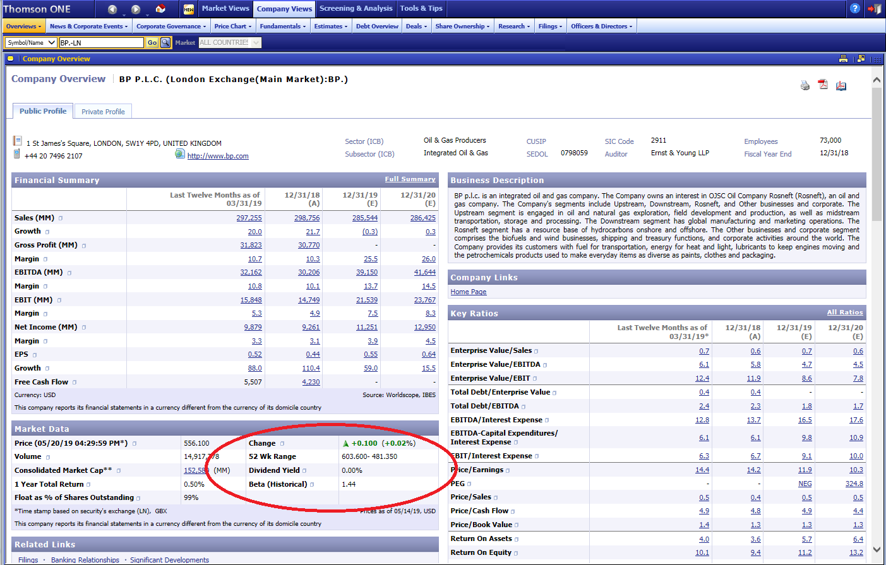
Task: Click the yellow pop-out window icon
Action: click(861, 59)
